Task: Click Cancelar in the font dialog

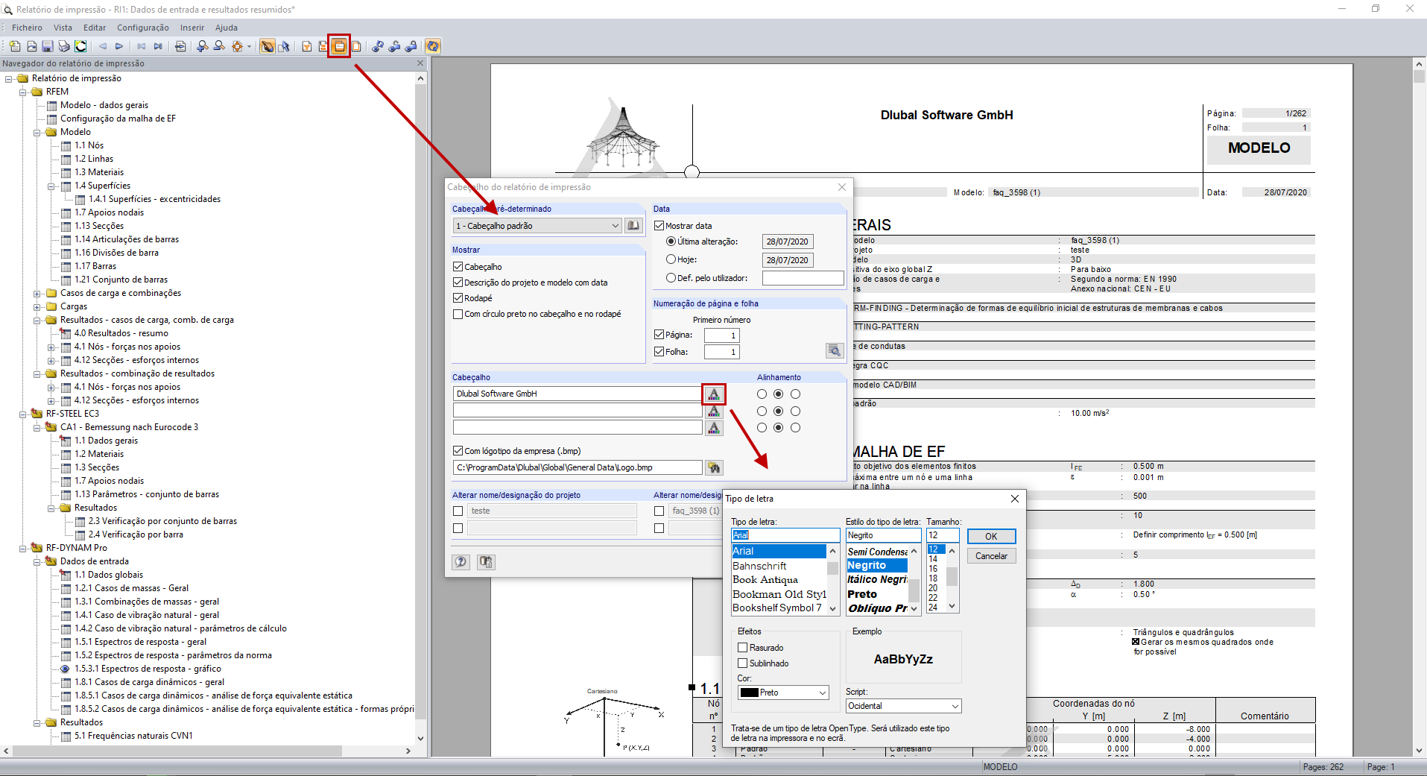Action: click(991, 555)
